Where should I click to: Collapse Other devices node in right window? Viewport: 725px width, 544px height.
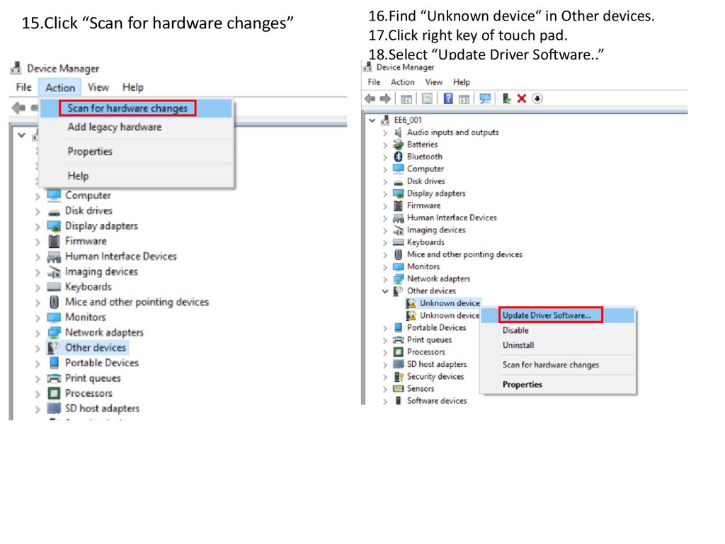click(385, 291)
